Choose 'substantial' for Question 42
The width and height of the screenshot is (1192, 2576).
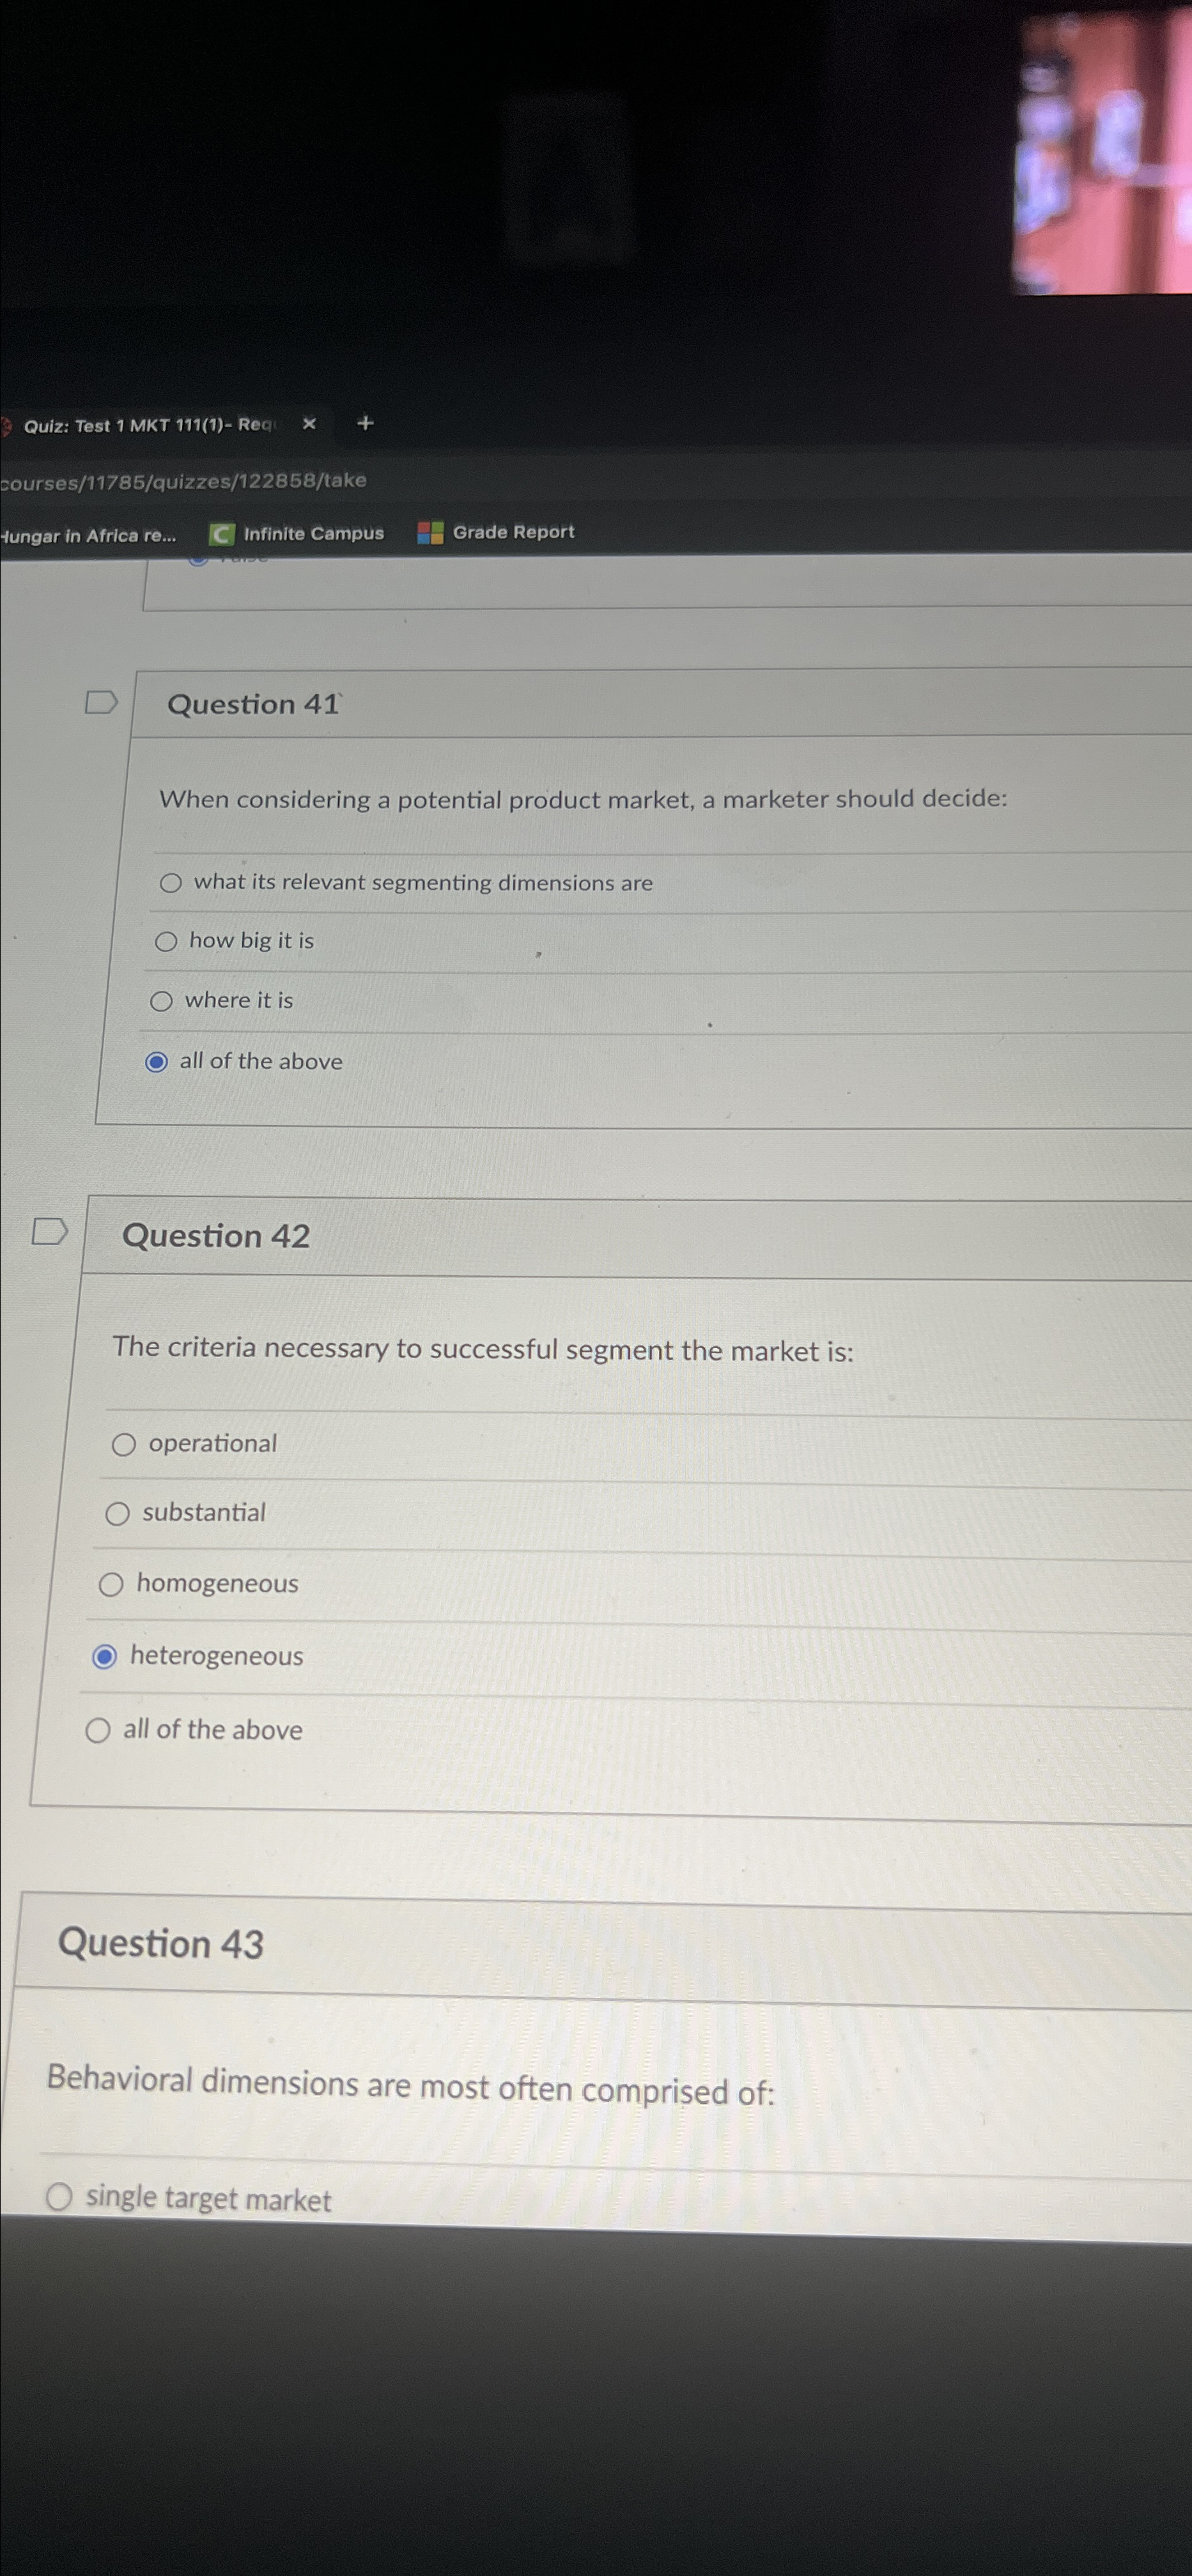117,1514
